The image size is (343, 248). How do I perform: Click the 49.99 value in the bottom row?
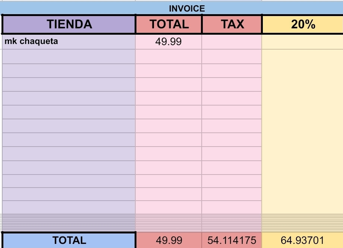click(169, 240)
